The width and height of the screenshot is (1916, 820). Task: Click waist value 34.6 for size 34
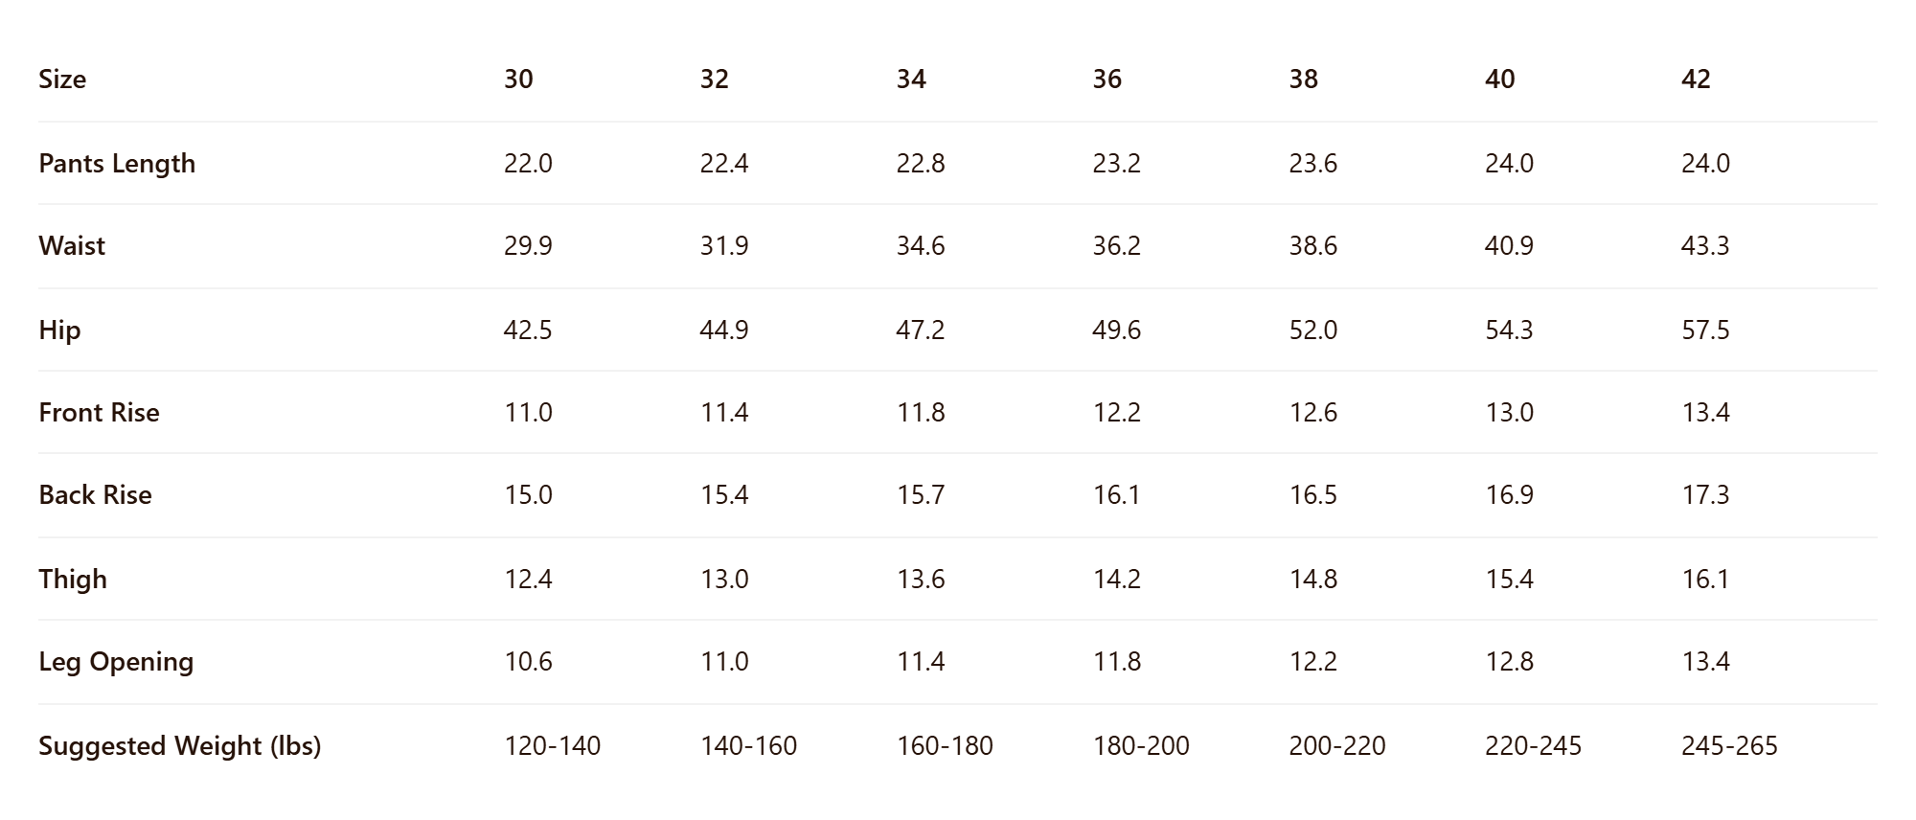pyautogui.click(x=921, y=246)
